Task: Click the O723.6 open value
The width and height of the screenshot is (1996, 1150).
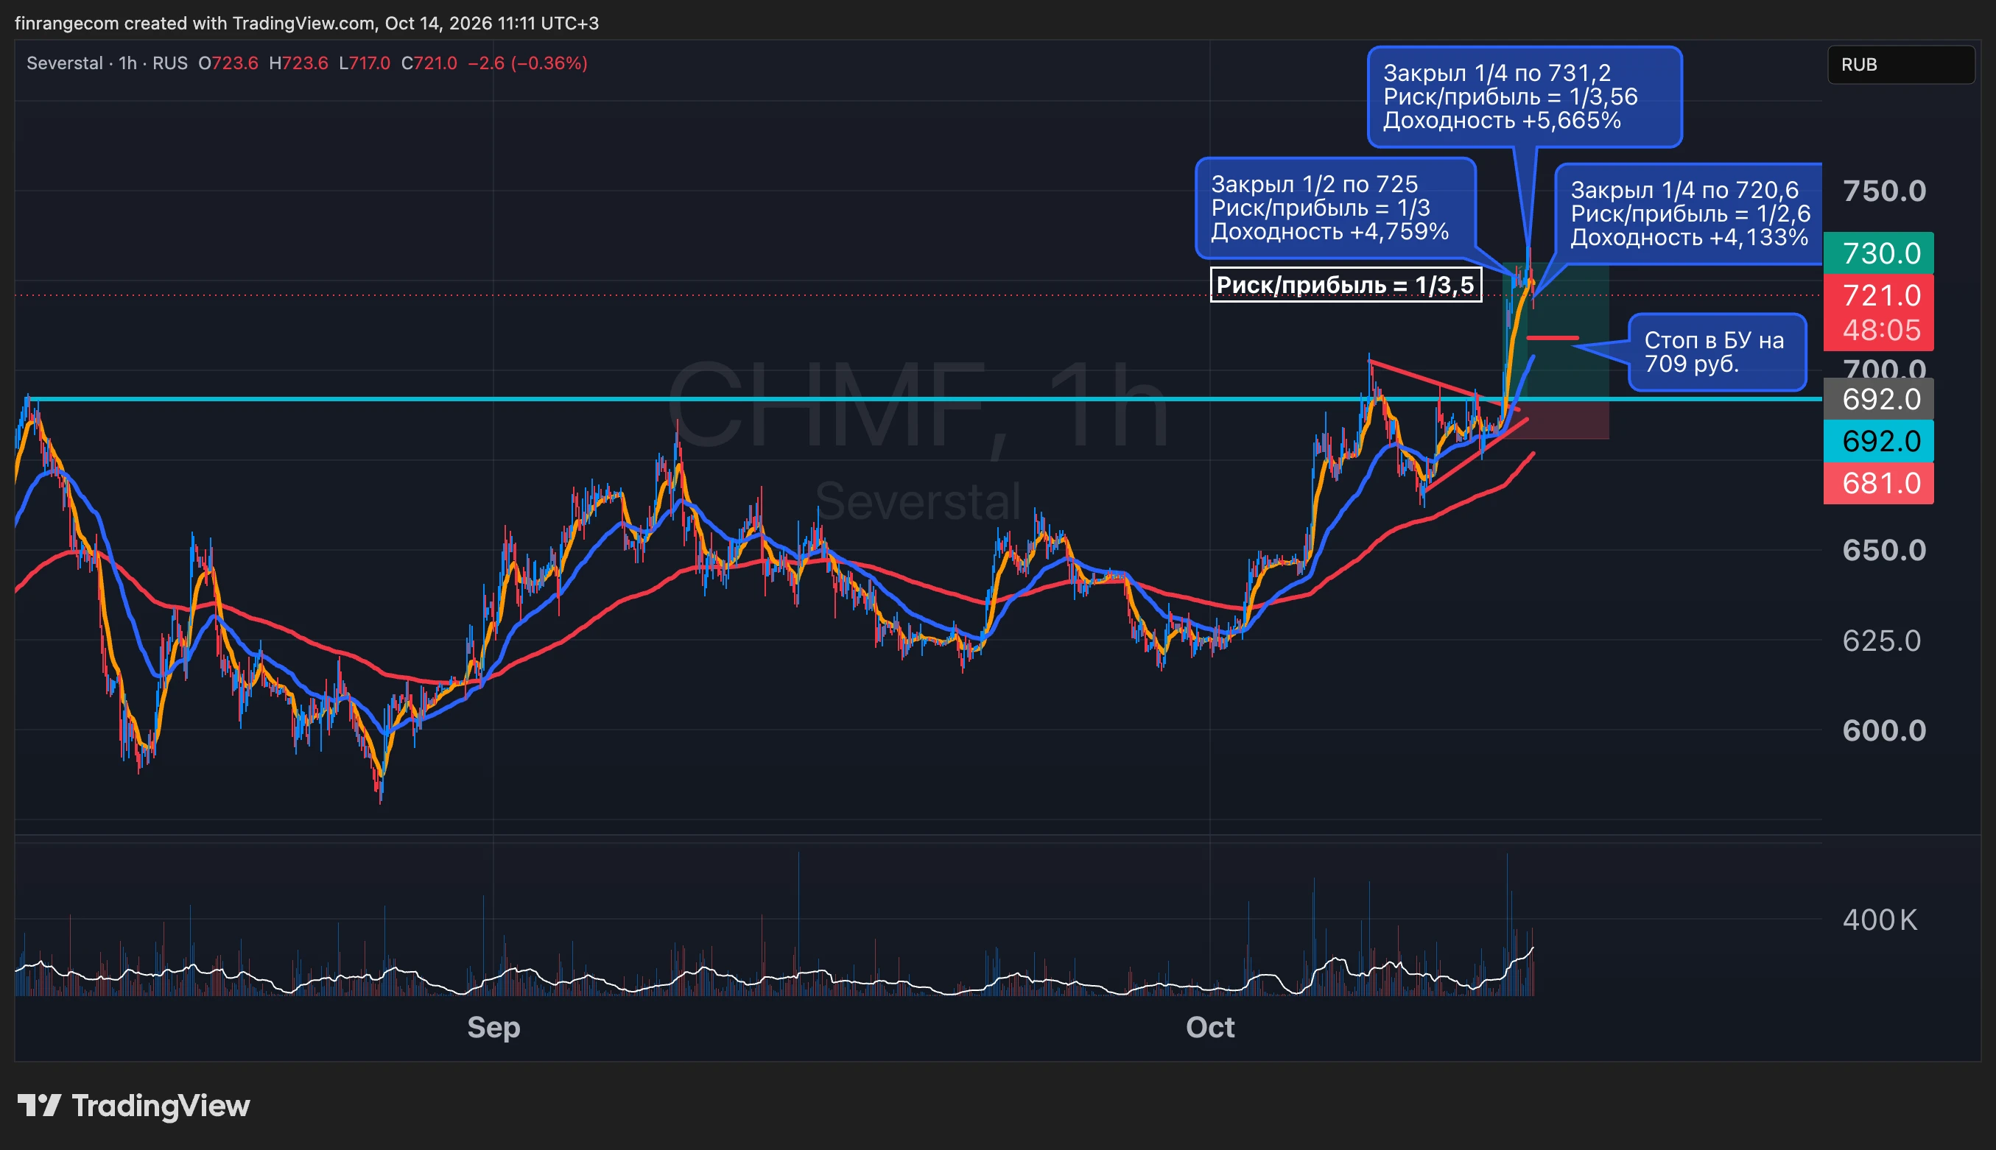Action: [x=228, y=63]
